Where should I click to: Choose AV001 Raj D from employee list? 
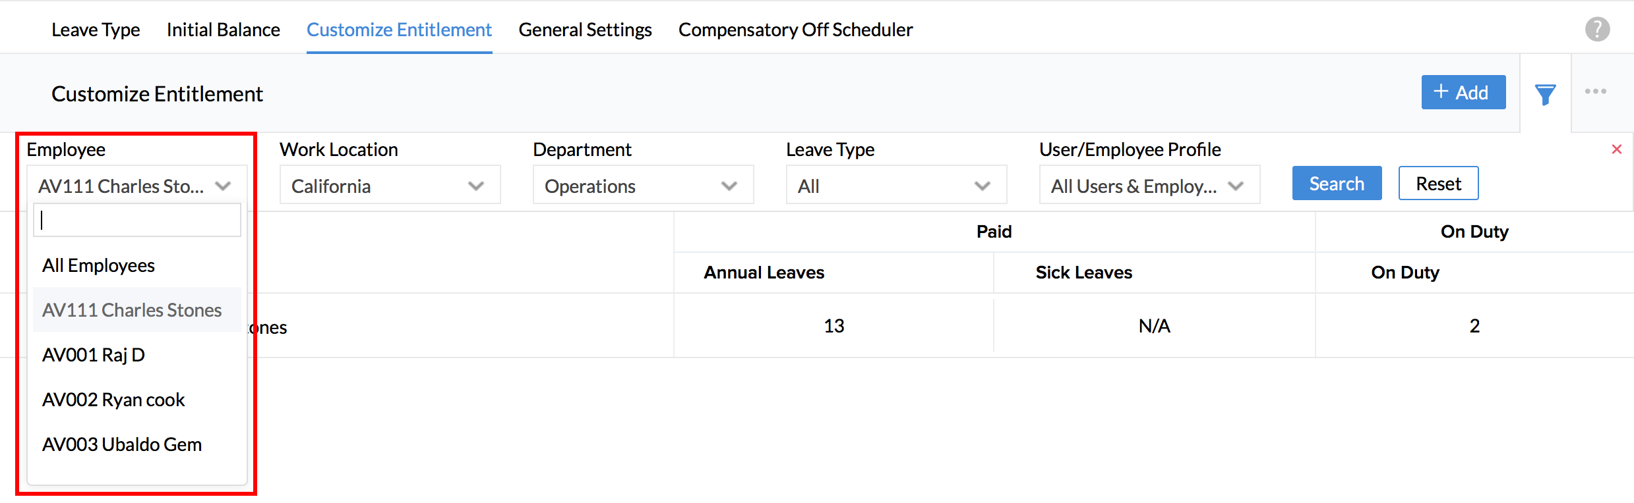[94, 355]
